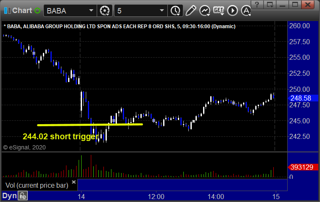Click the pop-out window button
The width and height of the screenshot is (320, 202).
click(270, 5)
